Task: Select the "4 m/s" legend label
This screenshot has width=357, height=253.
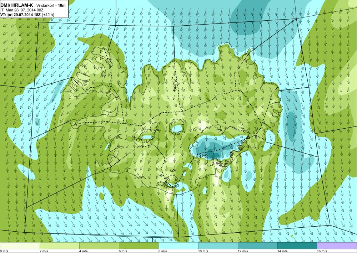Action: [x=84, y=251]
